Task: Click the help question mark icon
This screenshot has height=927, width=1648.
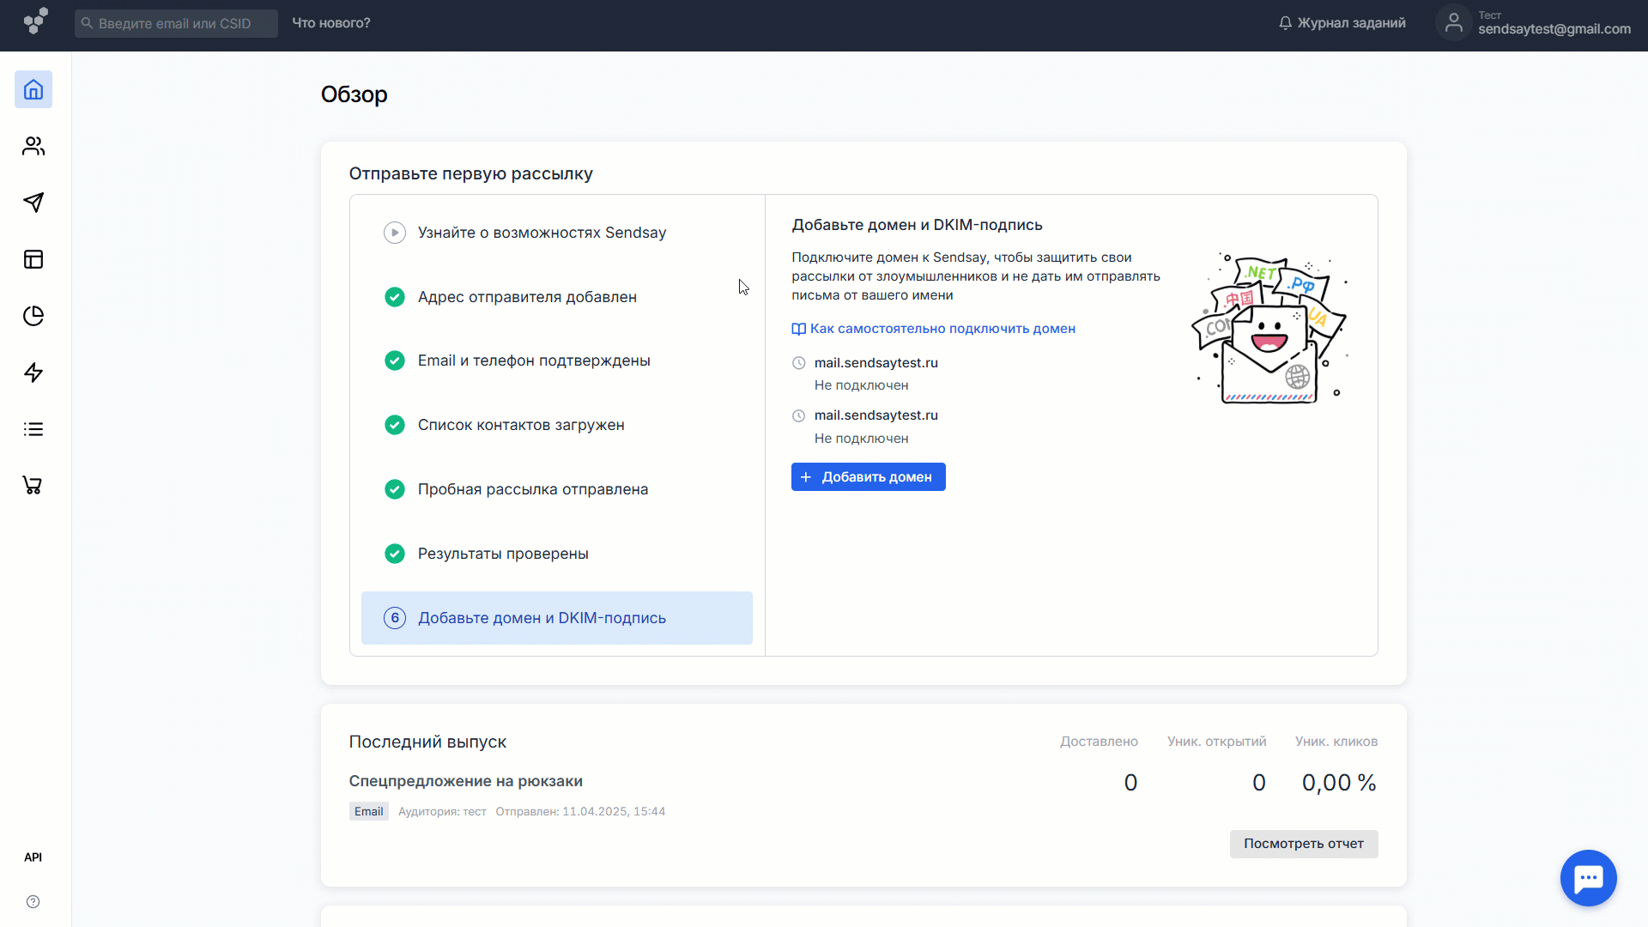Action: point(33,901)
